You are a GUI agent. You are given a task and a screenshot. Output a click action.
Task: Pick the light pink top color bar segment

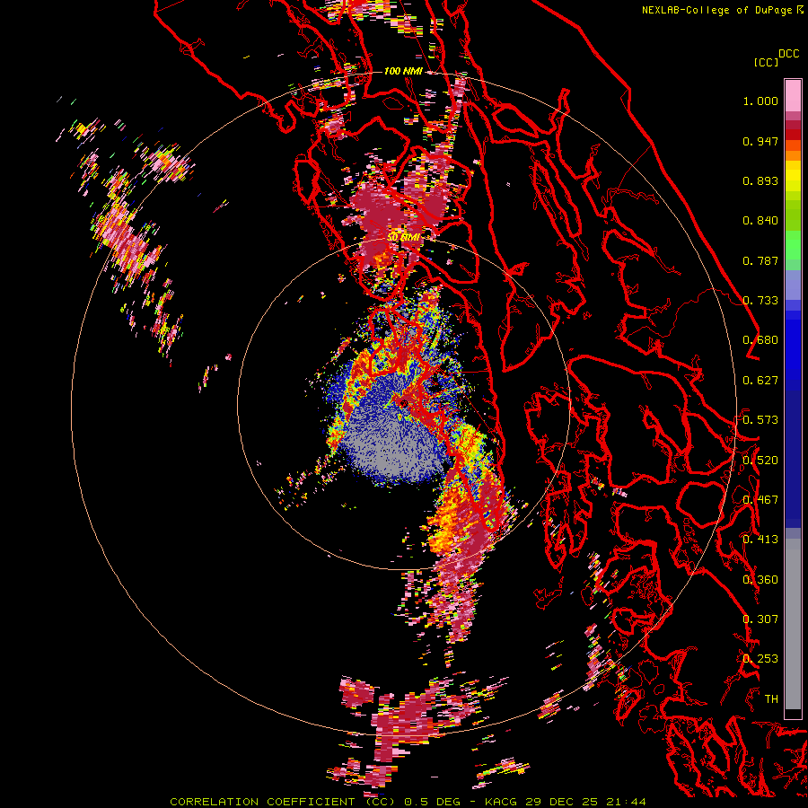coord(793,95)
